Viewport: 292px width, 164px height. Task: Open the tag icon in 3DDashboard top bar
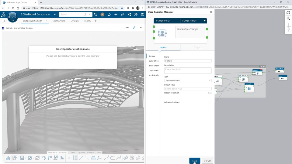point(96,15)
